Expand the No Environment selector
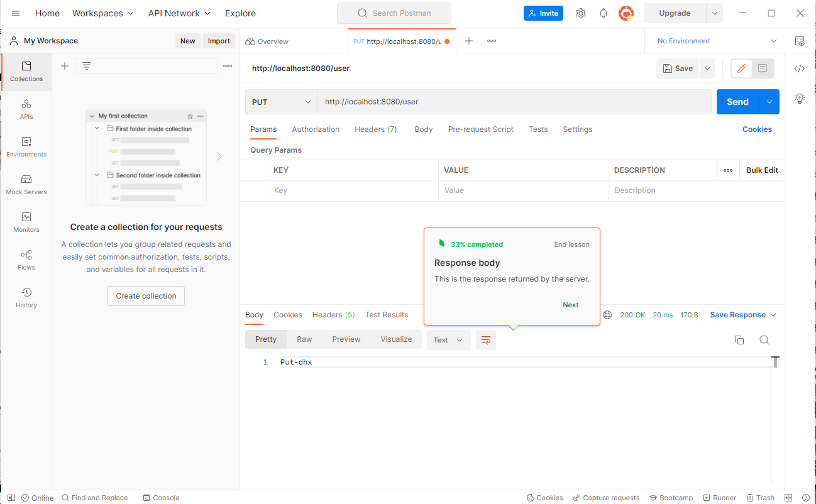 click(717, 41)
